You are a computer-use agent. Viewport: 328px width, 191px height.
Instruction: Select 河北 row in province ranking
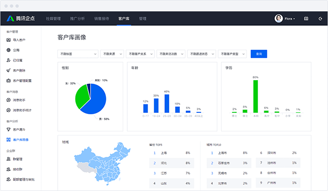(x=171, y=163)
